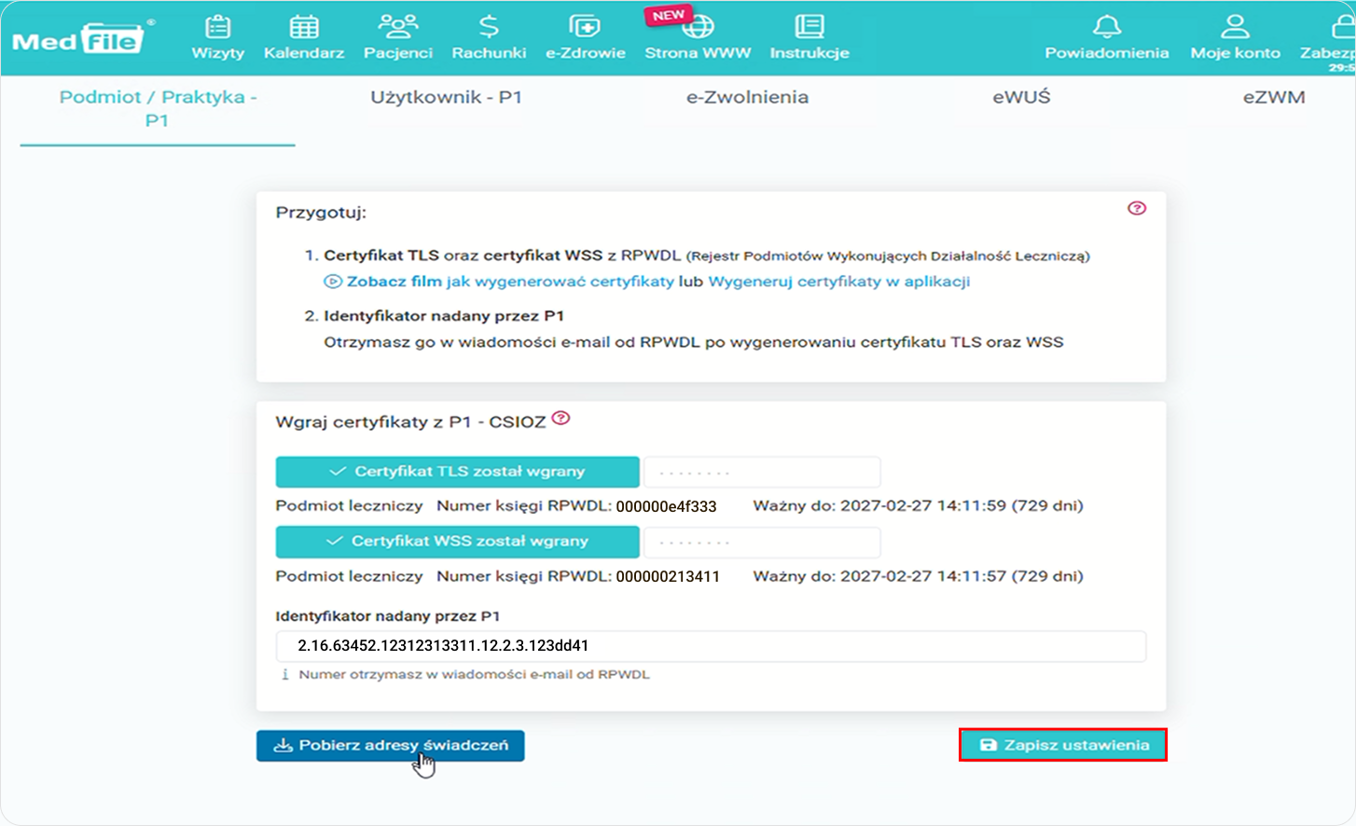
Task: Open Wygeneruj certyfikaty w aplikacji link
Action: pos(838,282)
